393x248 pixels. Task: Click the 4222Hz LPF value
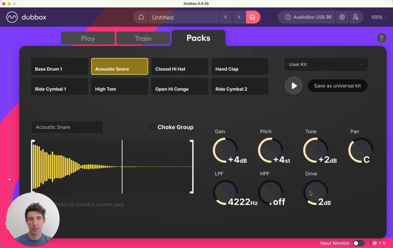point(243,202)
